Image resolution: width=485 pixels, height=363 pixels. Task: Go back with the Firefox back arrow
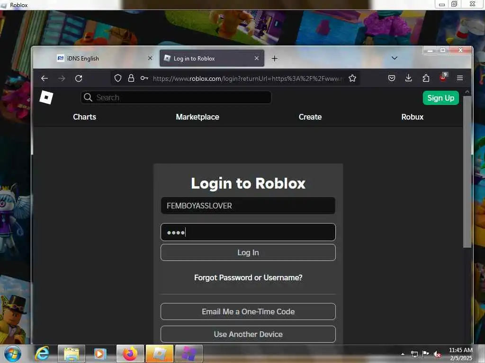point(45,78)
